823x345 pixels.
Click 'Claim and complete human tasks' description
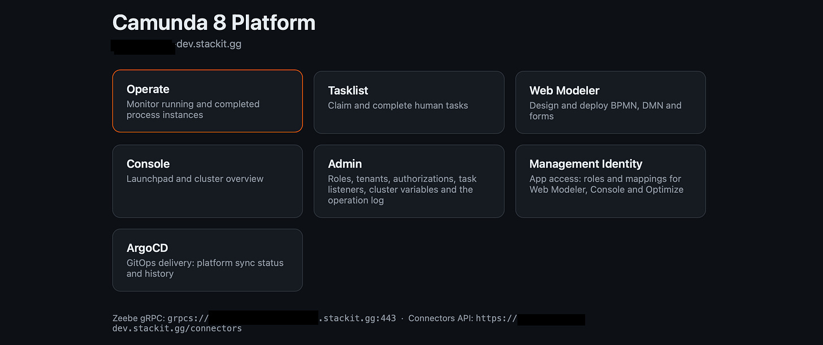click(398, 105)
